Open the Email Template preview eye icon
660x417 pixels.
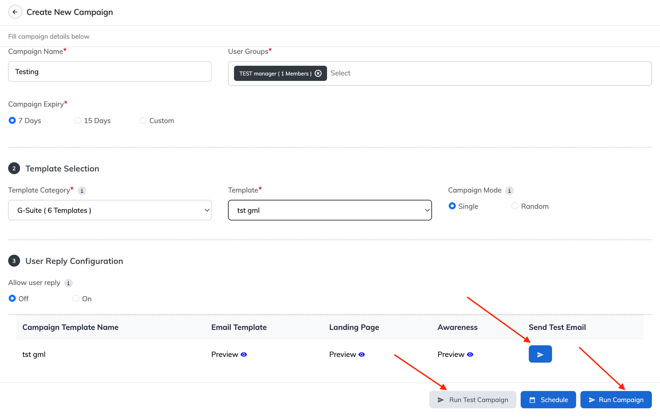(244, 354)
